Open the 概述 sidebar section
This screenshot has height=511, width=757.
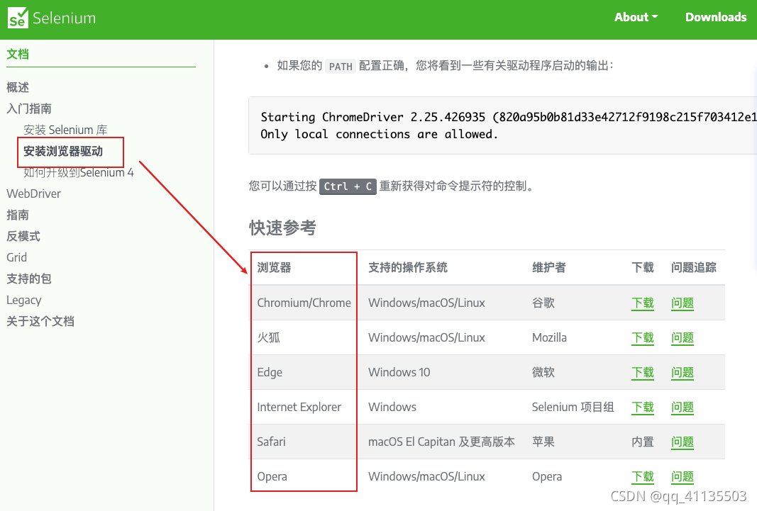[x=17, y=87]
